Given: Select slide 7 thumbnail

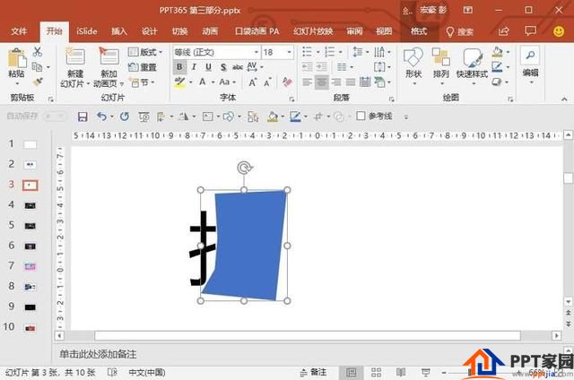Looking at the screenshot, I should [x=30, y=266].
